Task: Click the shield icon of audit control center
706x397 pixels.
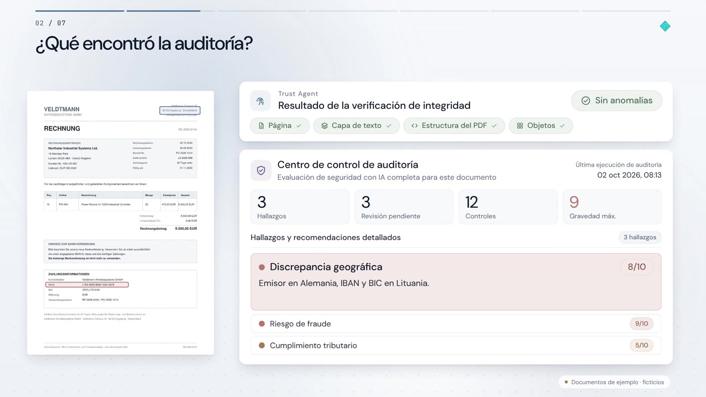Action: pyautogui.click(x=261, y=170)
